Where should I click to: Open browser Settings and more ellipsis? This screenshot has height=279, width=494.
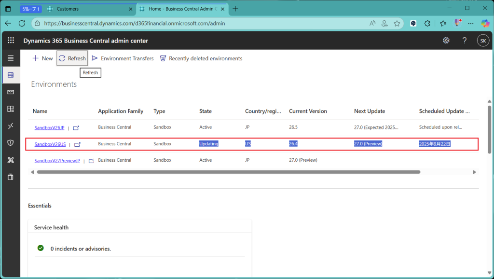pos(472,23)
